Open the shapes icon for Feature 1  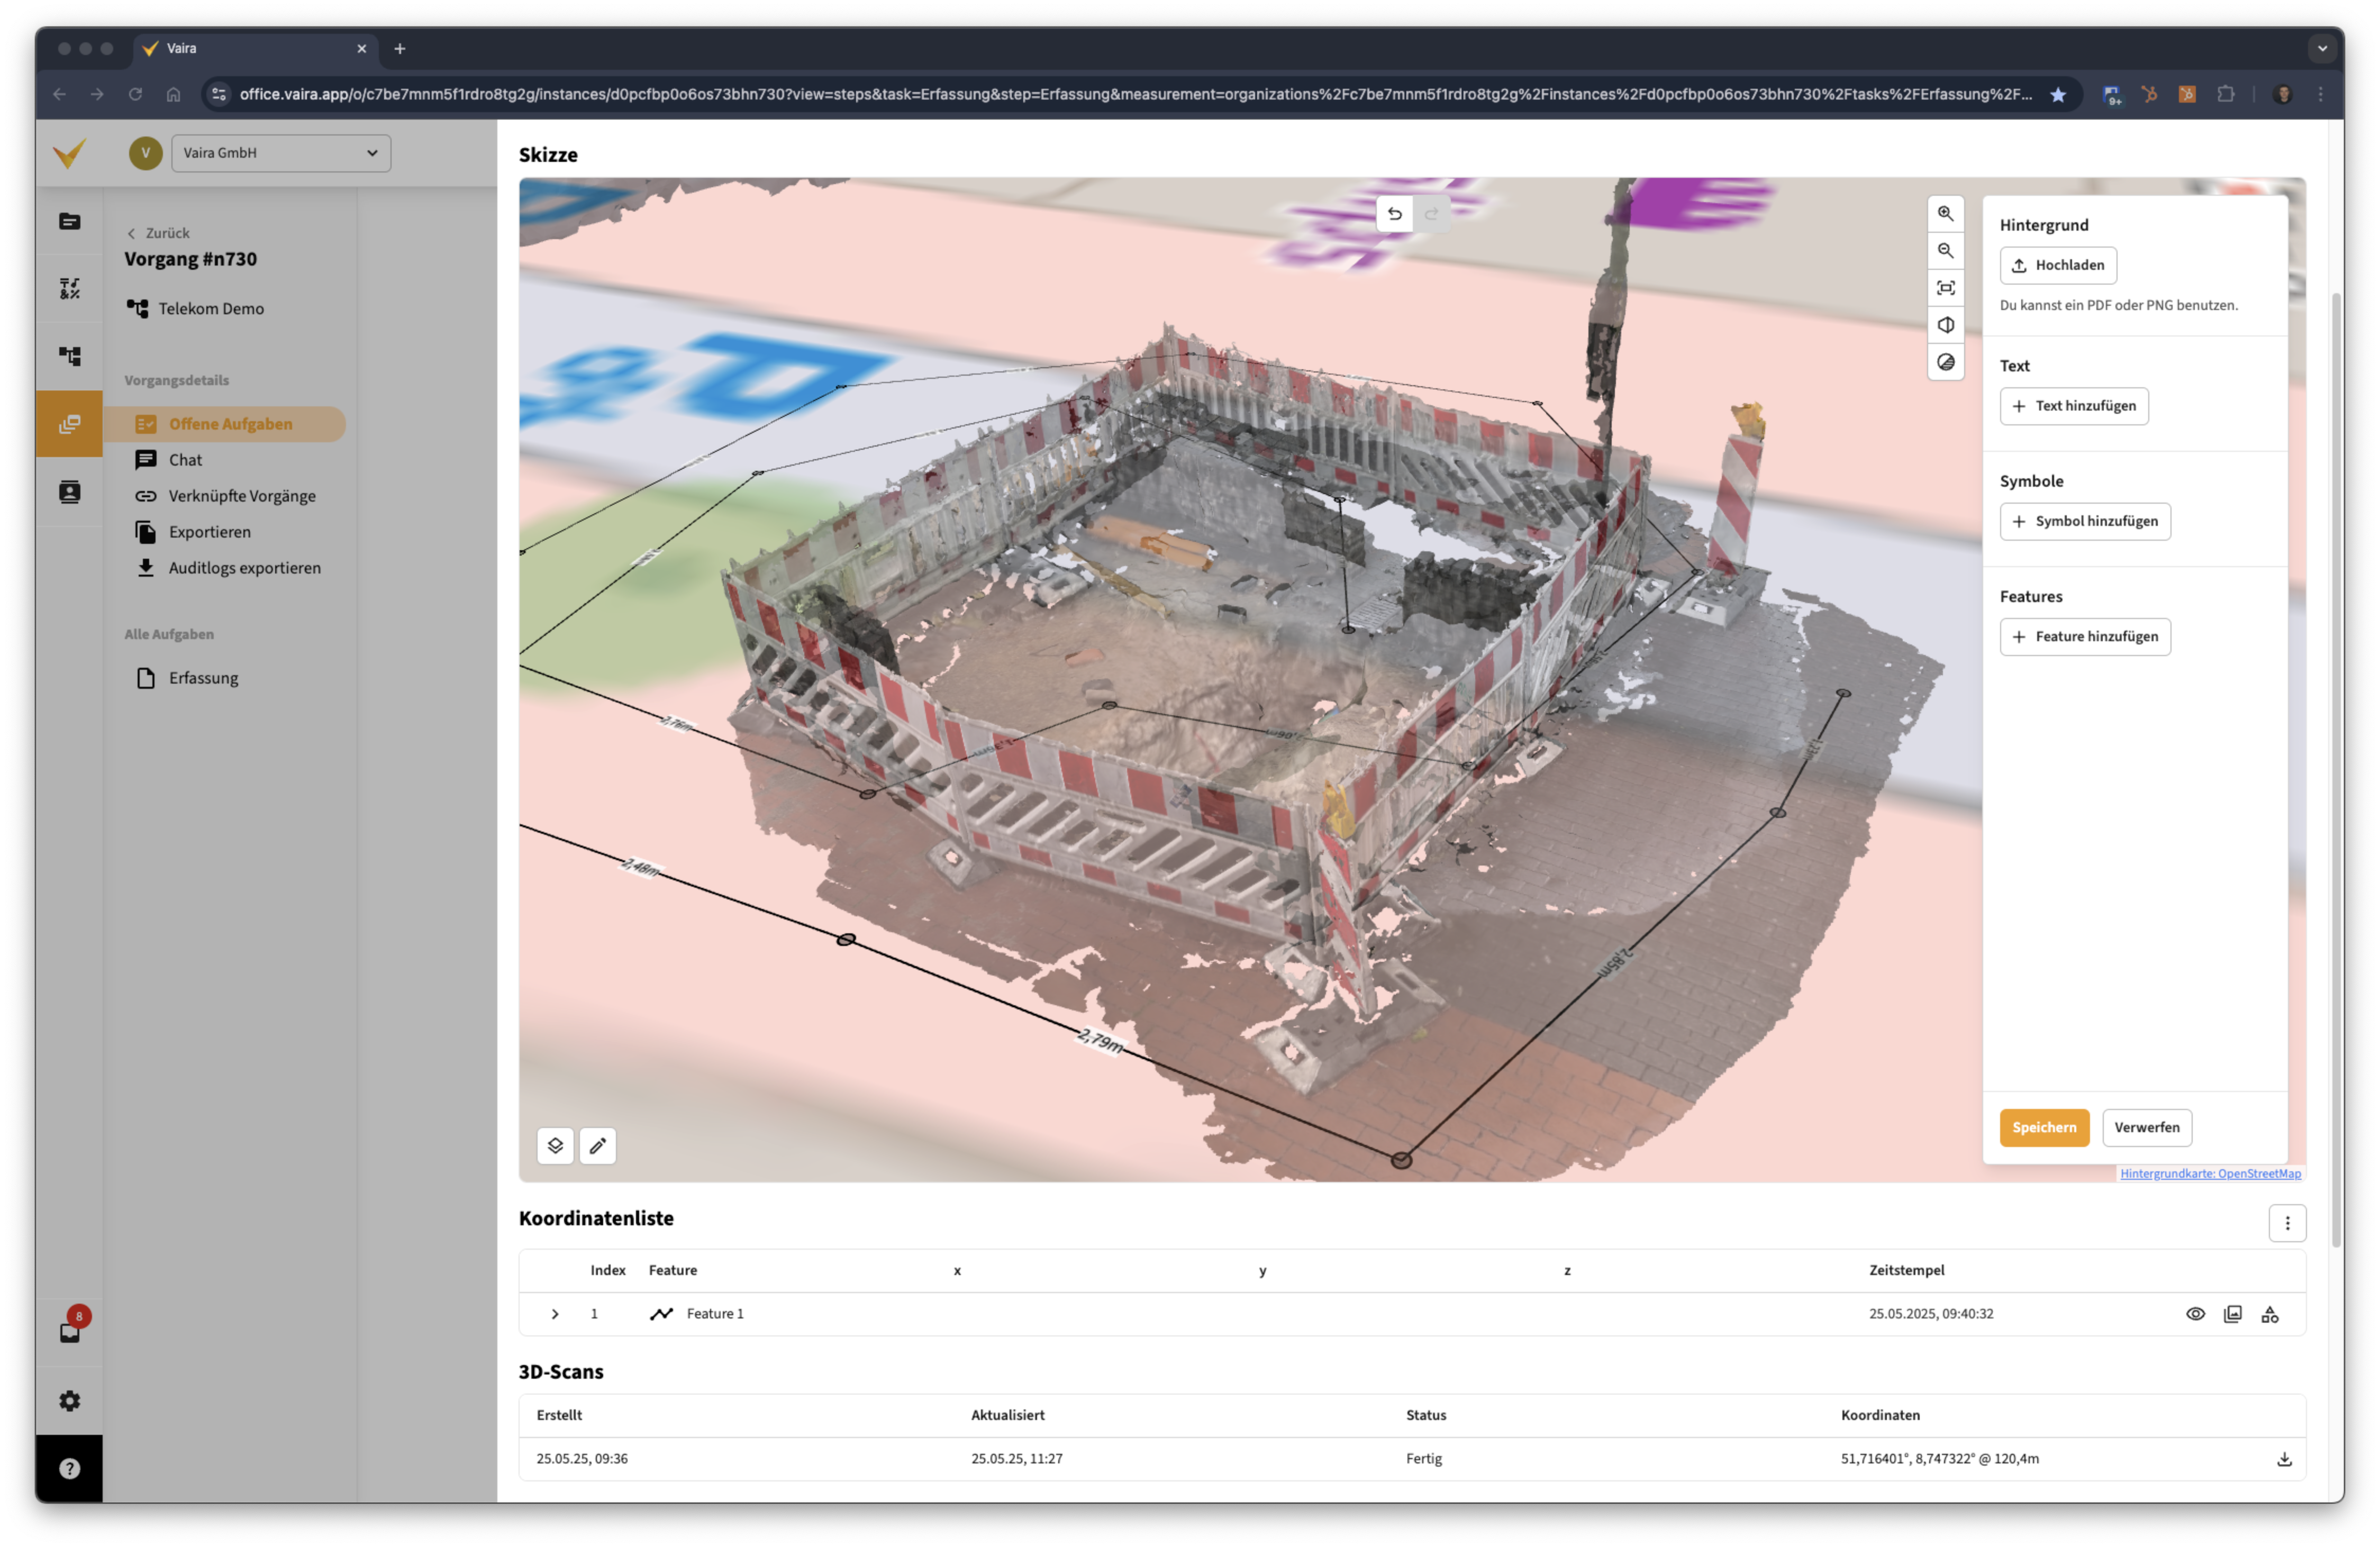[x=2269, y=1314]
